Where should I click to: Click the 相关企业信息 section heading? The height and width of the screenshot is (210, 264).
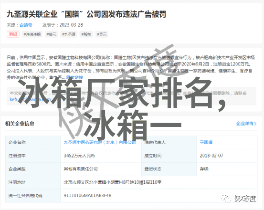point(20,124)
